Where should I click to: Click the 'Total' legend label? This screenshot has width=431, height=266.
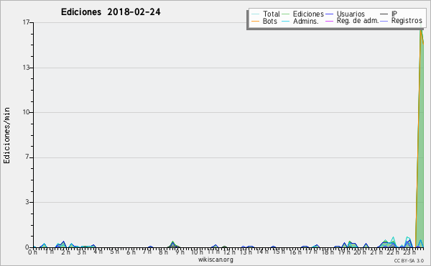272,14
